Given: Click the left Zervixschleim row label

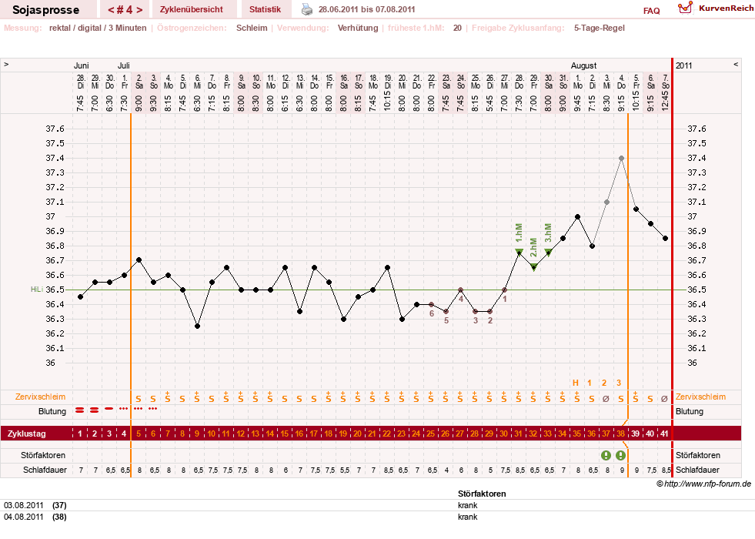Looking at the screenshot, I should pyautogui.click(x=41, y=397).
